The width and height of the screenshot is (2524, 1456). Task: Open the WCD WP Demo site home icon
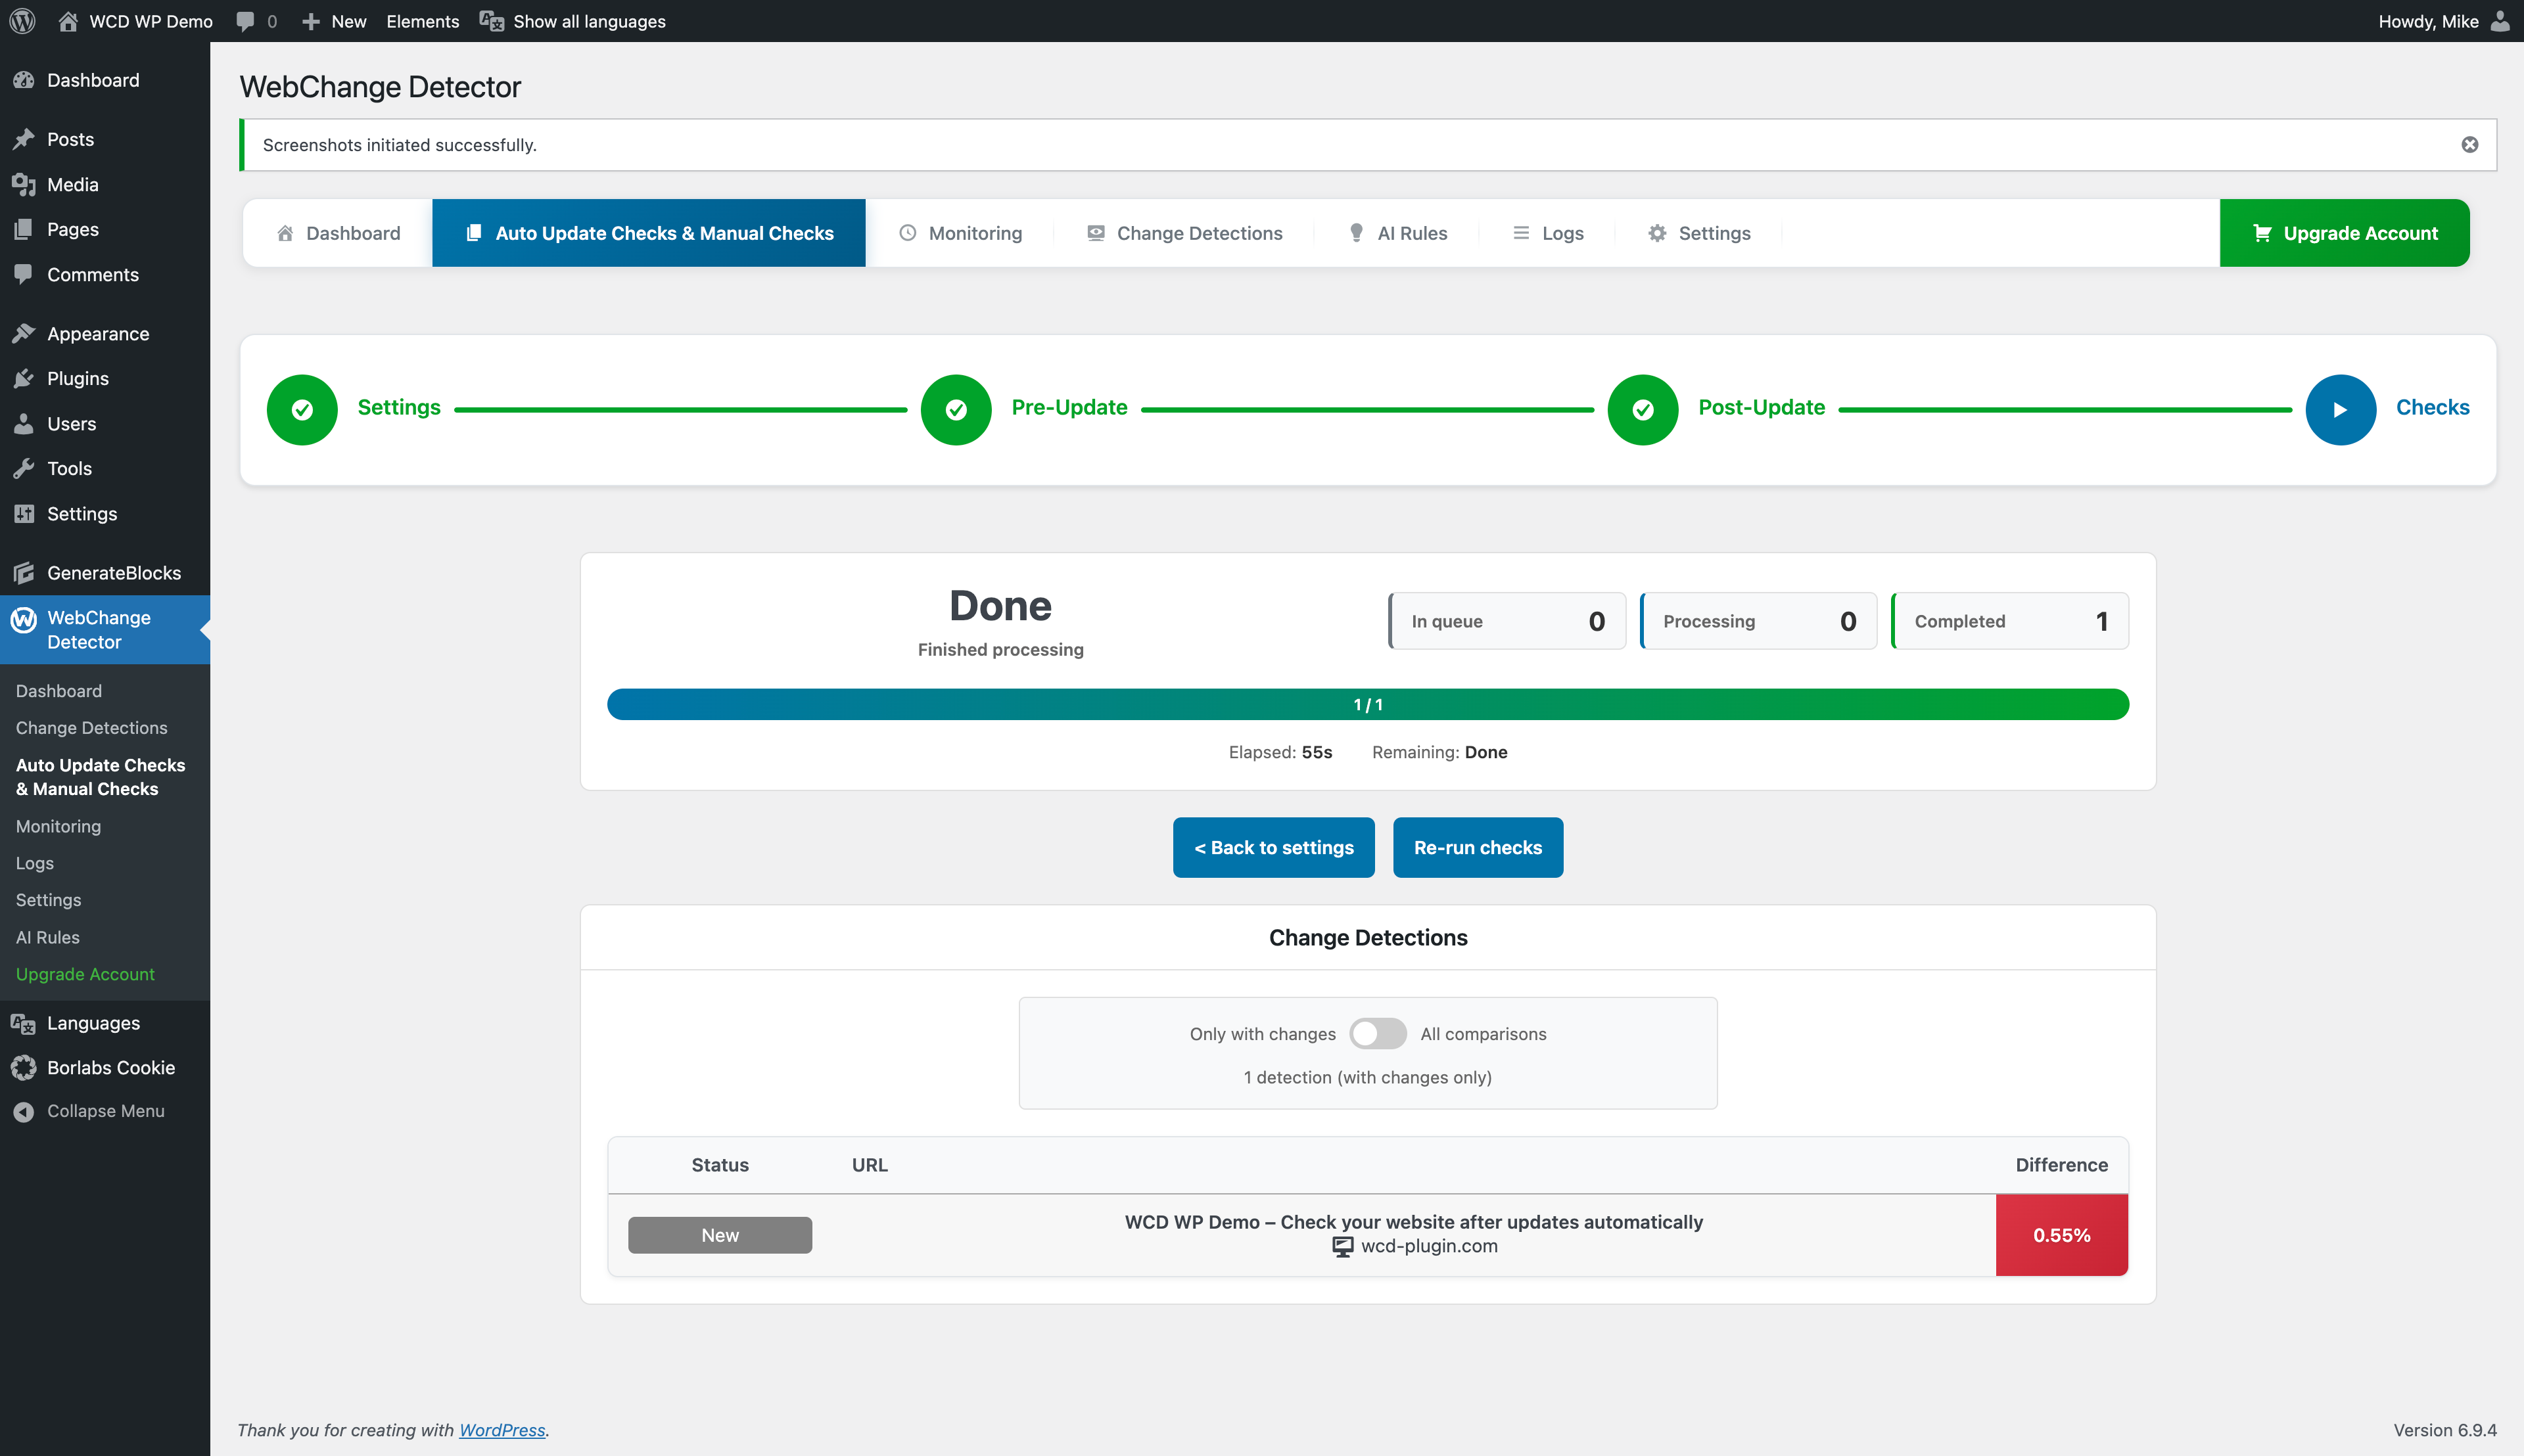pyautogui.click(x=68, y=21)
